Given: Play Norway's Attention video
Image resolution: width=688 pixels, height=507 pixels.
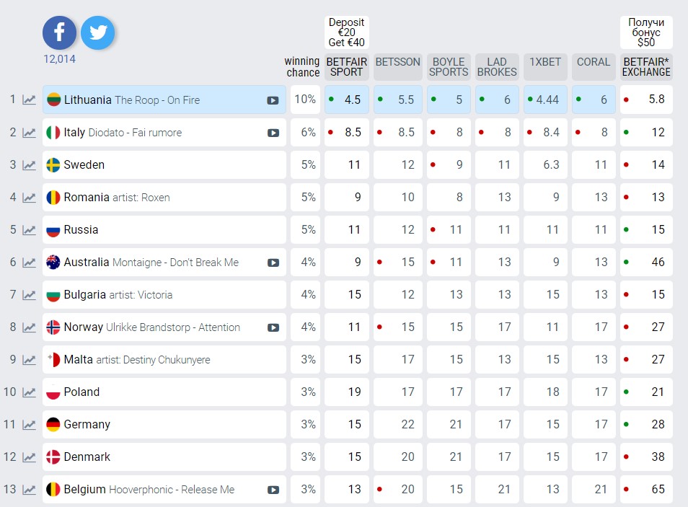Looking at the screenshot, I should [x=273, y=327].
